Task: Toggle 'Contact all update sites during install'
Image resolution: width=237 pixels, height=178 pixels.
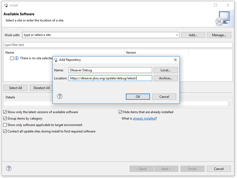Action: tap(5, 131)
